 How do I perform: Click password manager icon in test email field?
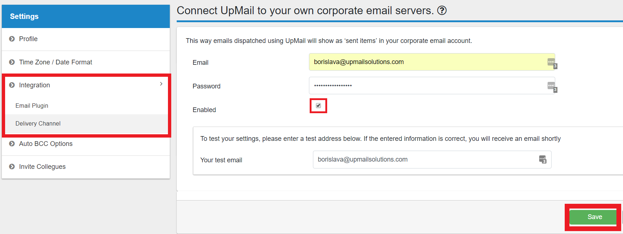point(542,159)
